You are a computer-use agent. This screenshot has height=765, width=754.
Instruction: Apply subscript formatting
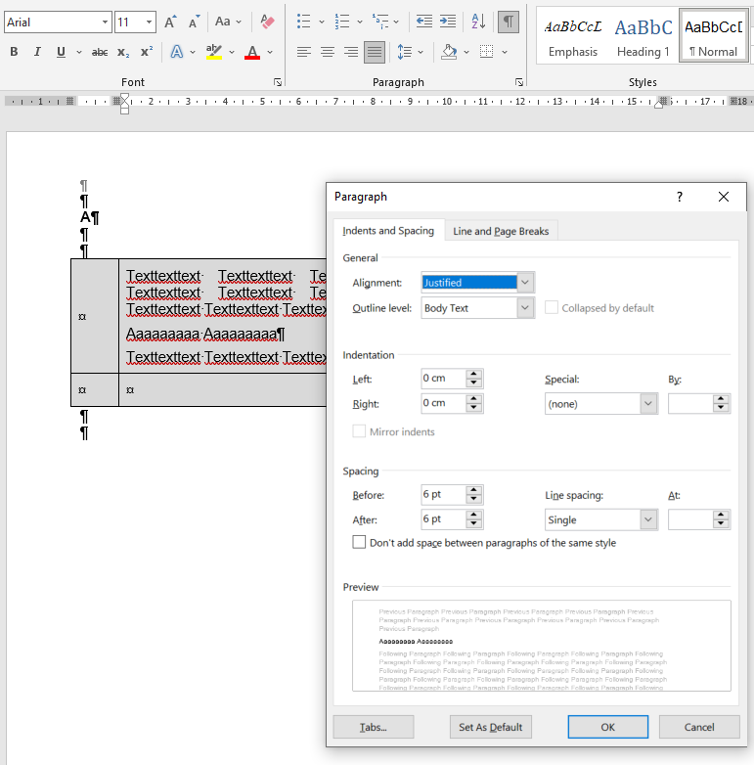point(123,52)
